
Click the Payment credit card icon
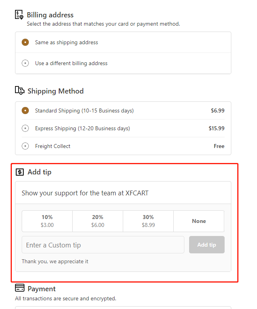coord(20,288)
